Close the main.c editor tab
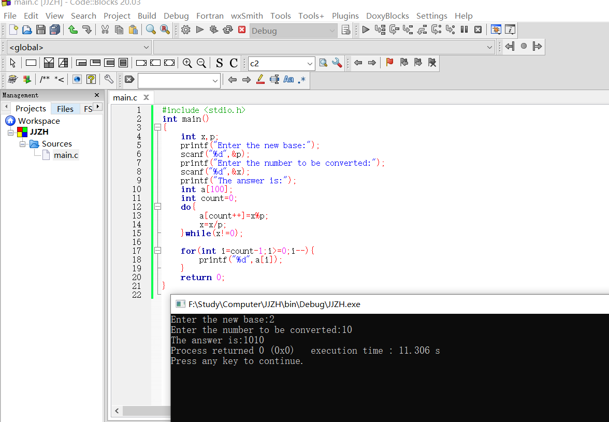This screenshot has width=609, height=422. [146, 97]
